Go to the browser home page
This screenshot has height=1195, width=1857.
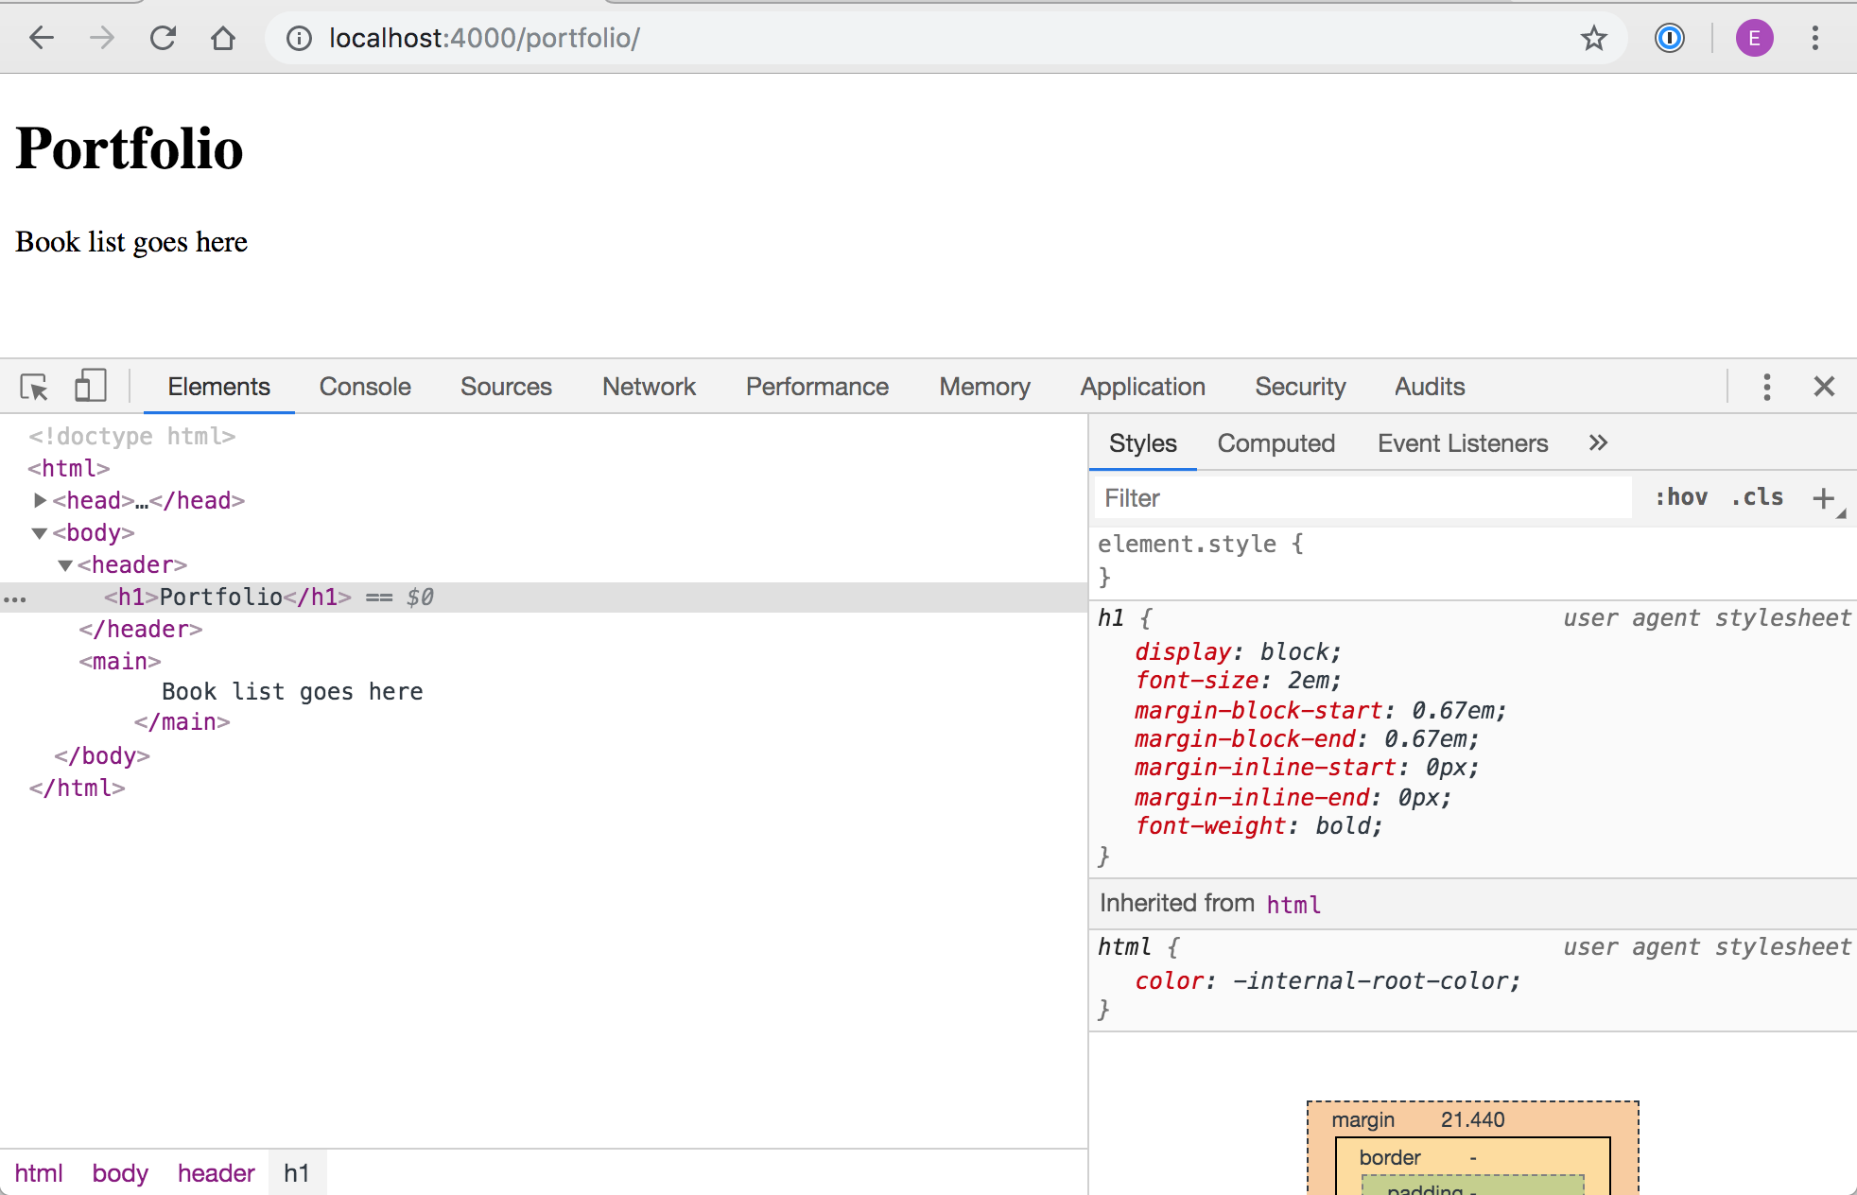(x=223, y=38)
